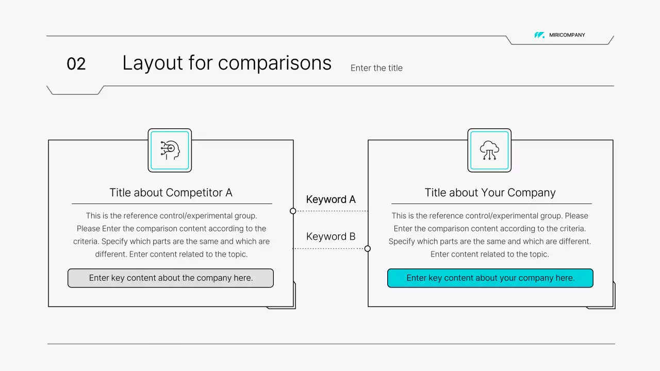
Task: Select the 'Layout for comparisons' slide title
Action: [227, 63]
